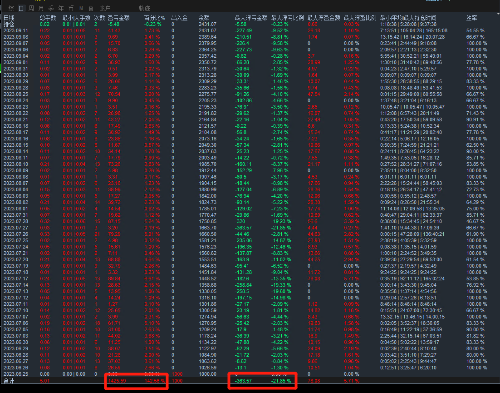This screenshot has width=500, height=393.
Task: Click the 2023.09.01 date cell
Action: pos(16,63)
